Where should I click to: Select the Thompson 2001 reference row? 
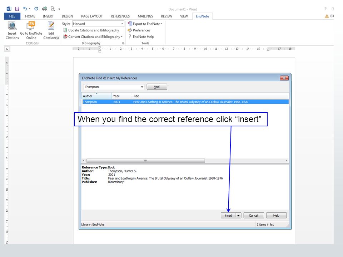[185, 102]
